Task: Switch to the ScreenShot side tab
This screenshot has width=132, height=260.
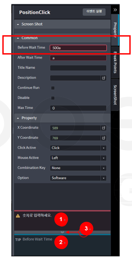Action: (115, 95)
